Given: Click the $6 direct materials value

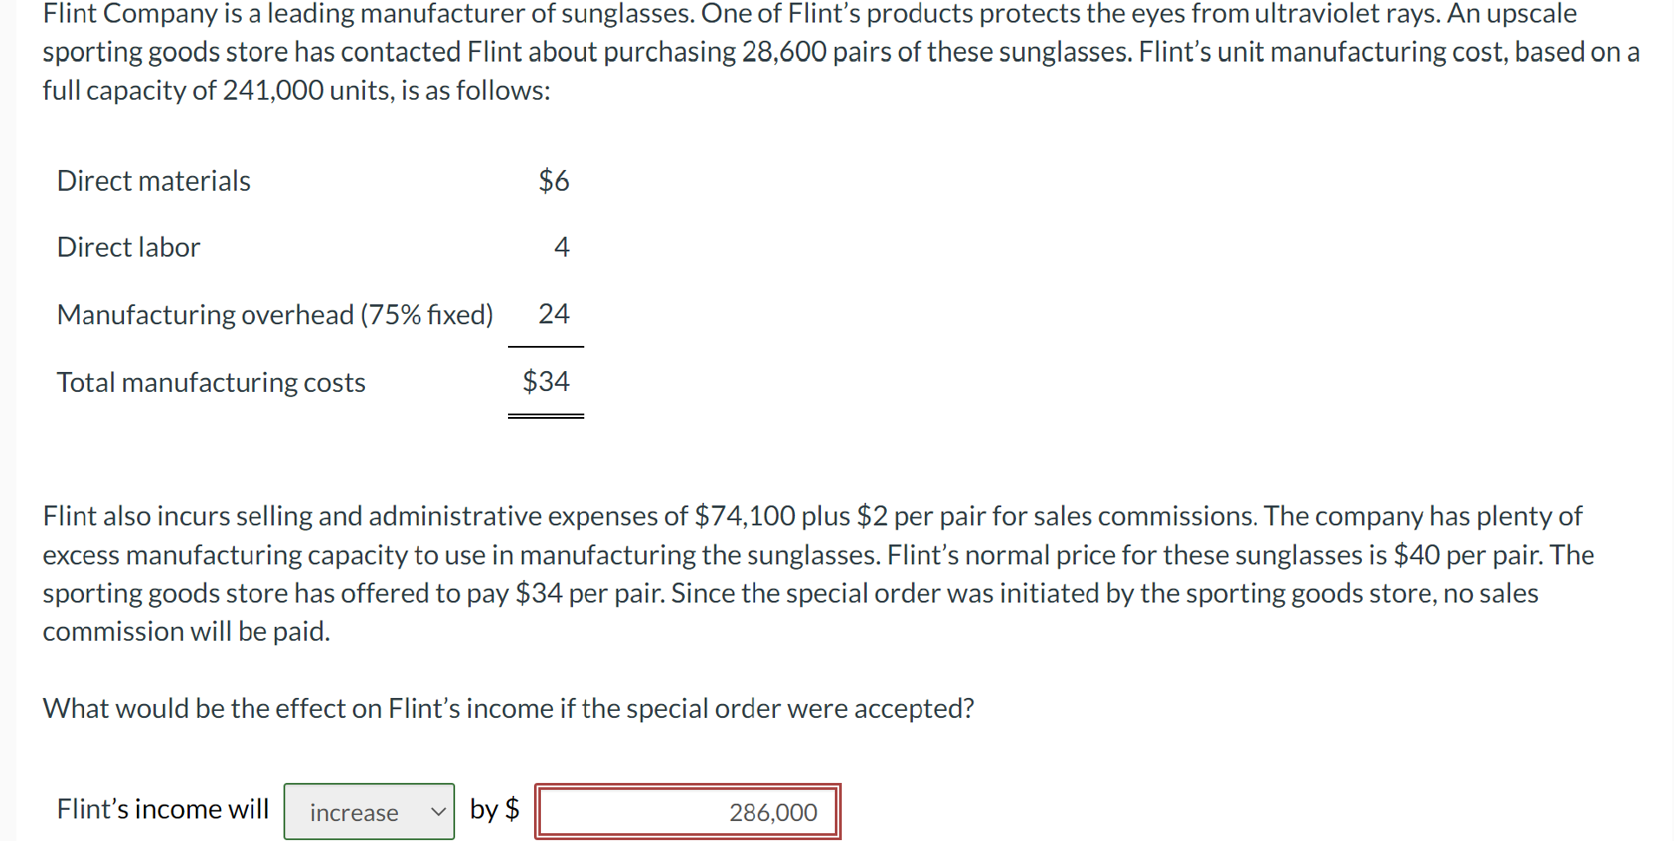Looking at the screenshot, I should [x=553, y=181].
